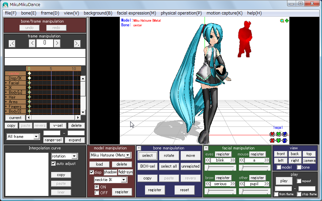
Task: Jump to next keyframe with '>.' button
Action: pos(77,44)
